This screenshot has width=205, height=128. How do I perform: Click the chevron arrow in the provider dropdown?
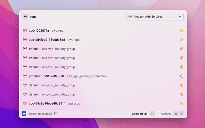[x=180, y=17]
